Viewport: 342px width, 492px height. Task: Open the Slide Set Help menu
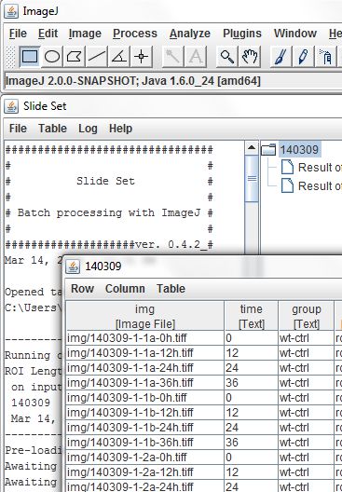[120, 129]
